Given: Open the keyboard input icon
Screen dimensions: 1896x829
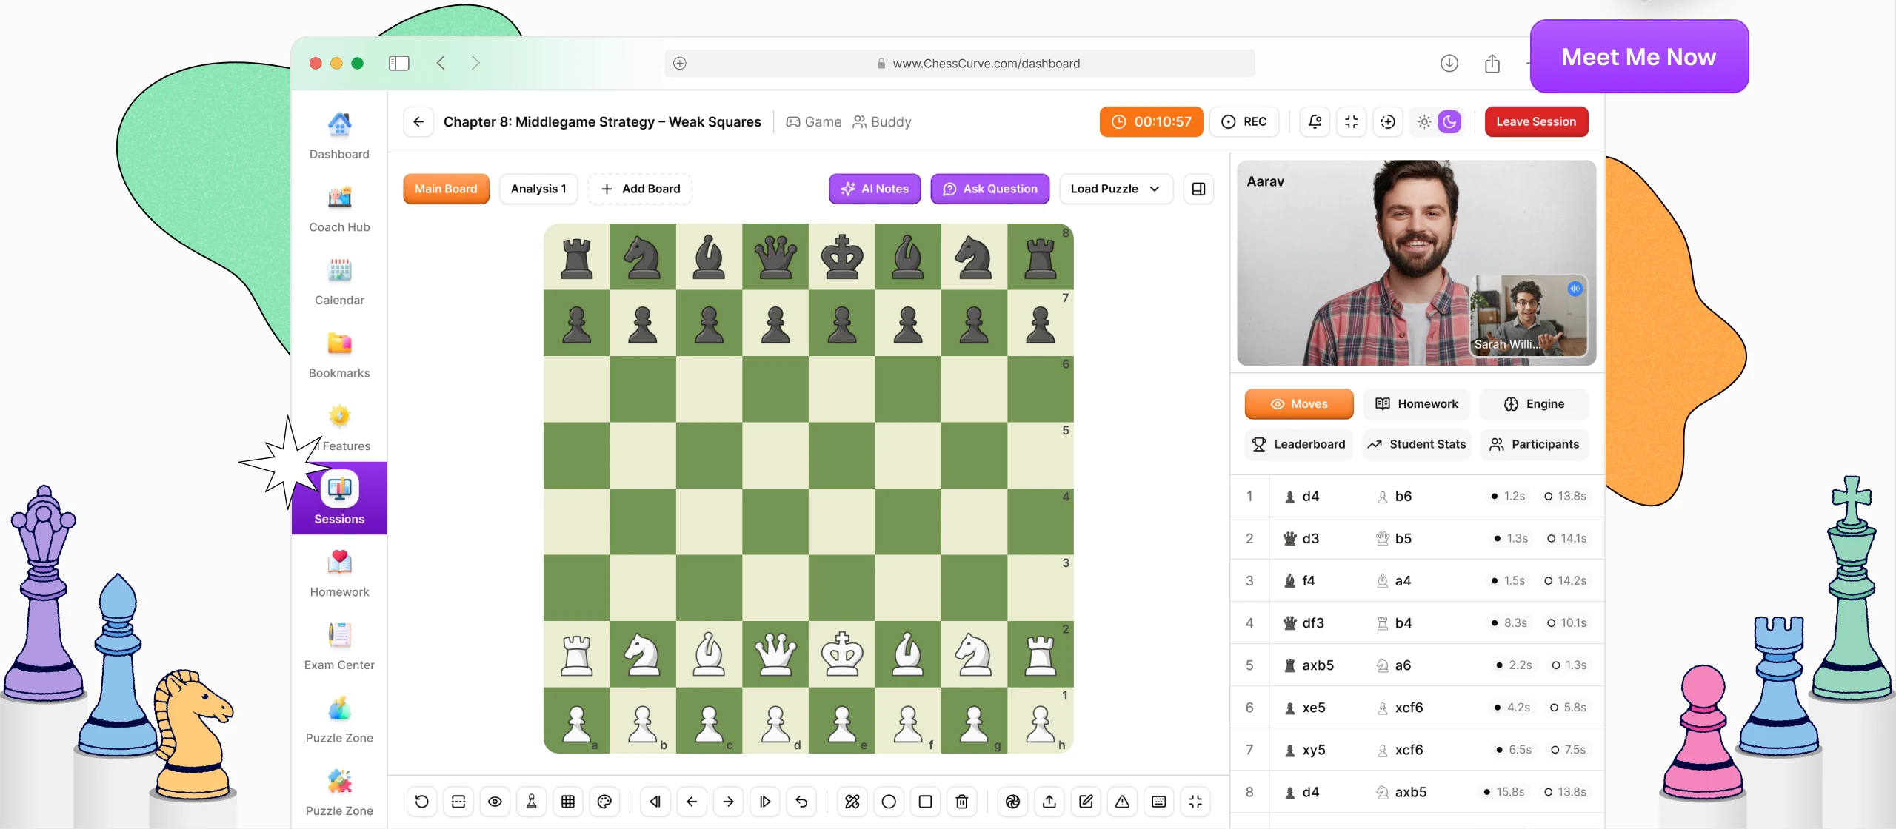Looking at the screenshot, I should coord(1159,802).
